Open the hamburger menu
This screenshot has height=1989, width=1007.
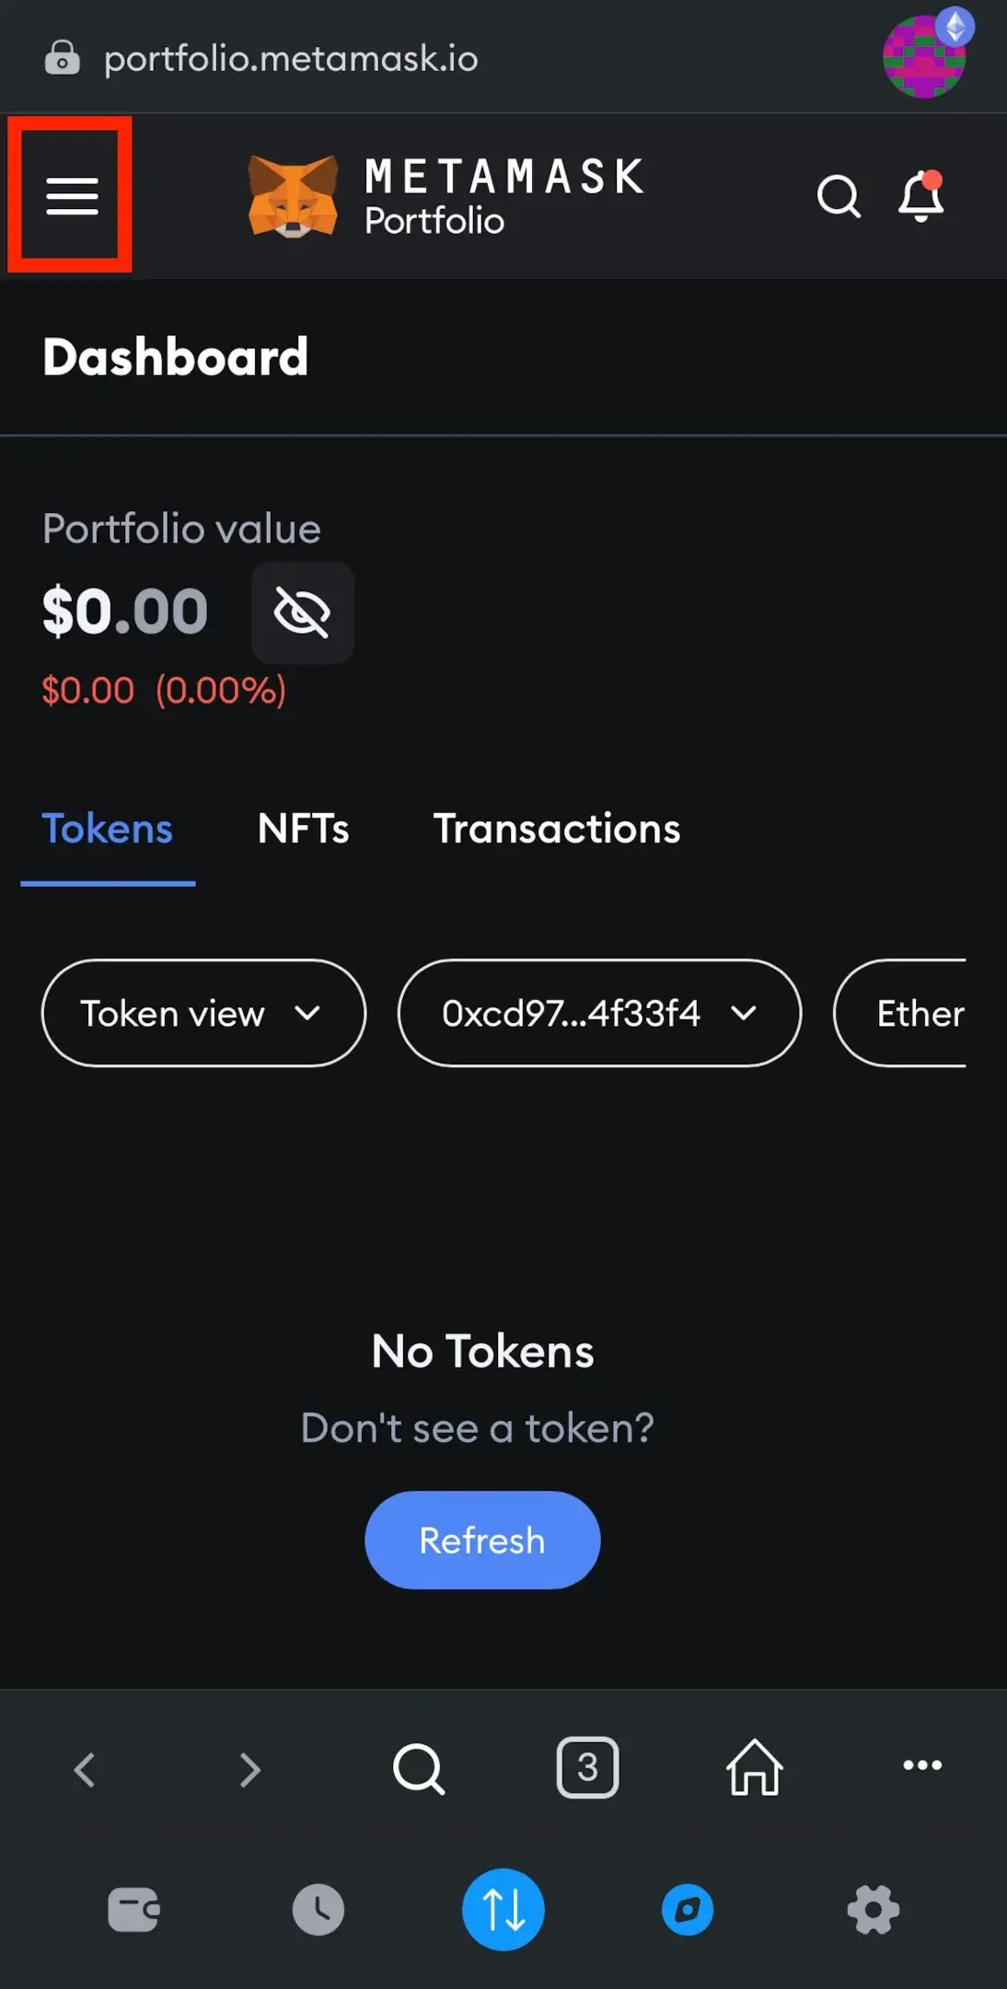pos(72,195)
